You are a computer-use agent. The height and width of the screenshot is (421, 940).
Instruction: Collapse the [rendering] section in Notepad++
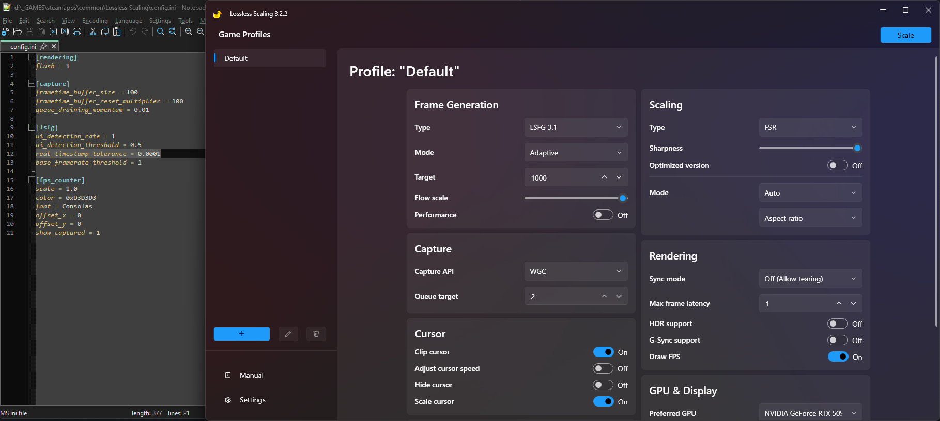click(32, 57)
